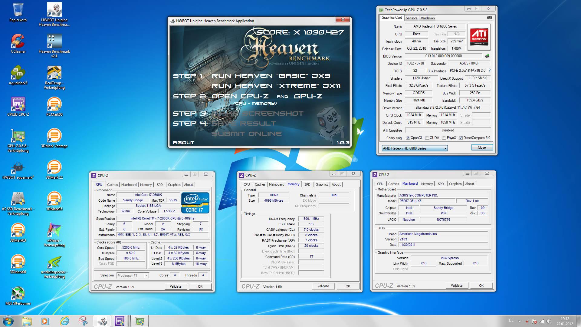Viewport: 581px width, 327px height.
Task: Click the volume speaker tray icon
Action: [549, 321]
